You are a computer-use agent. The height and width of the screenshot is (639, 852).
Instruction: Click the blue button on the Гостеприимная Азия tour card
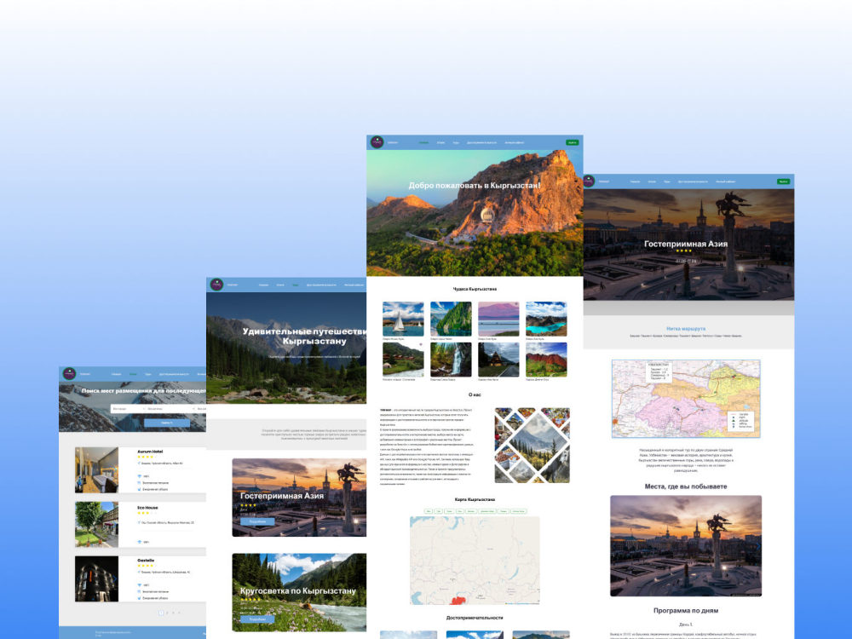[257, 521]
